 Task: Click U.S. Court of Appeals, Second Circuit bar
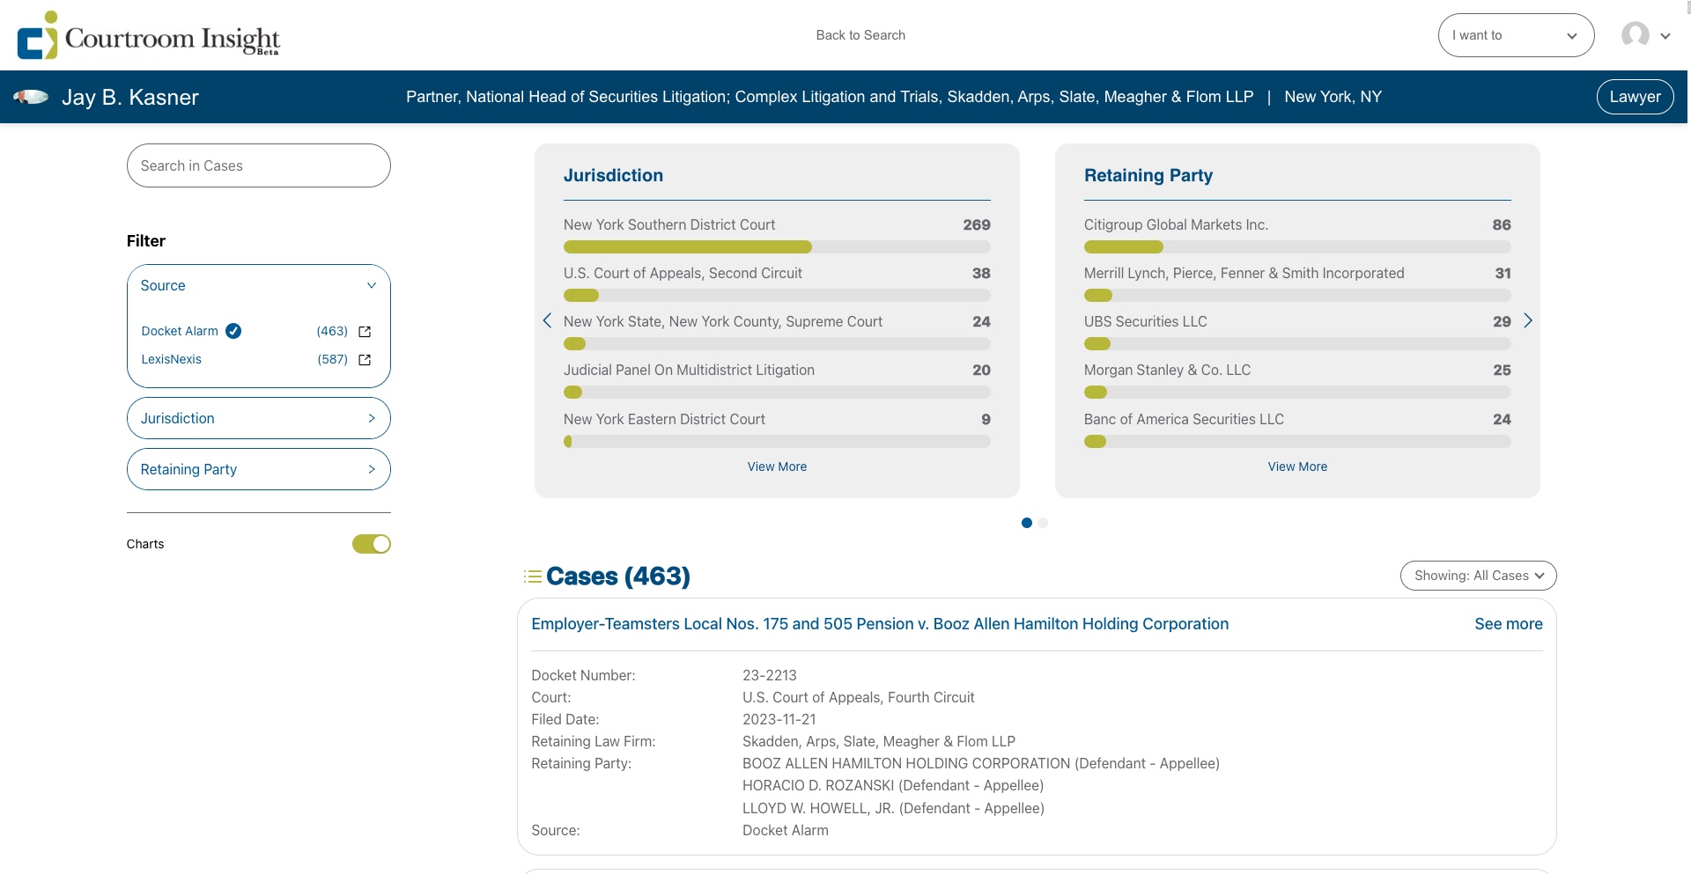777,296
